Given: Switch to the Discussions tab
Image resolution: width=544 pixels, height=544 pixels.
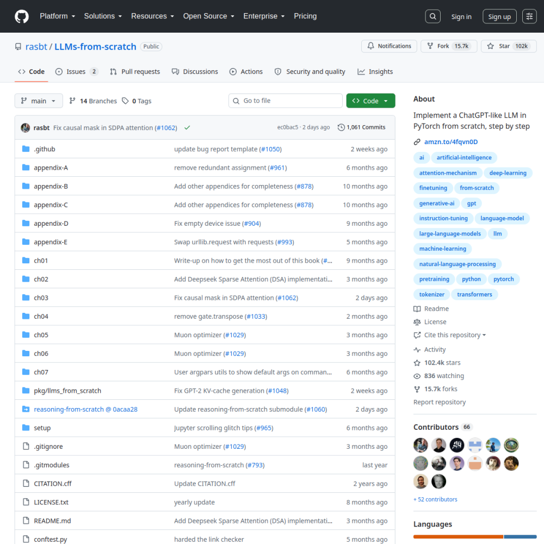Looking at the screenshot, I should [x=195, y=72].
